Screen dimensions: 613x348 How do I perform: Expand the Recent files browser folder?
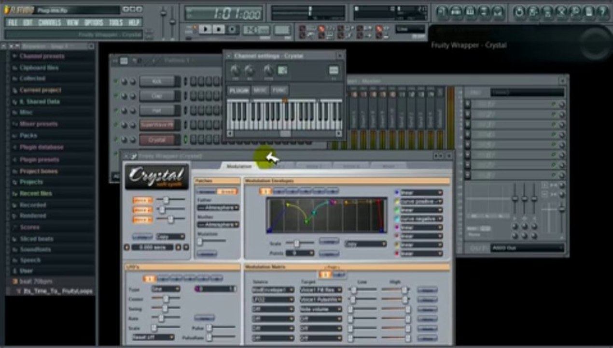tap(36, 193)
